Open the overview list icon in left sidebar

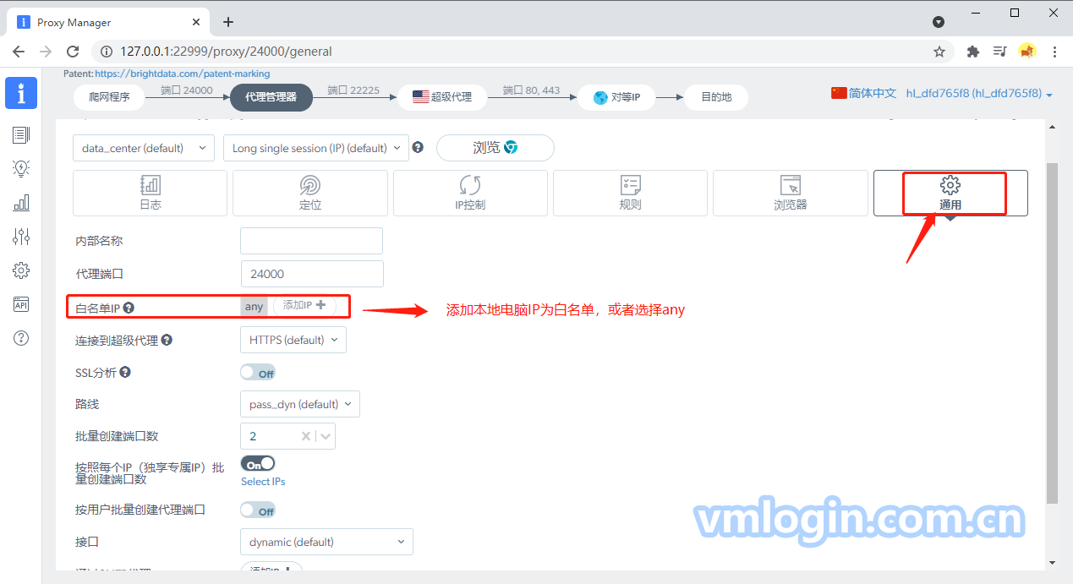click(21, 134)
